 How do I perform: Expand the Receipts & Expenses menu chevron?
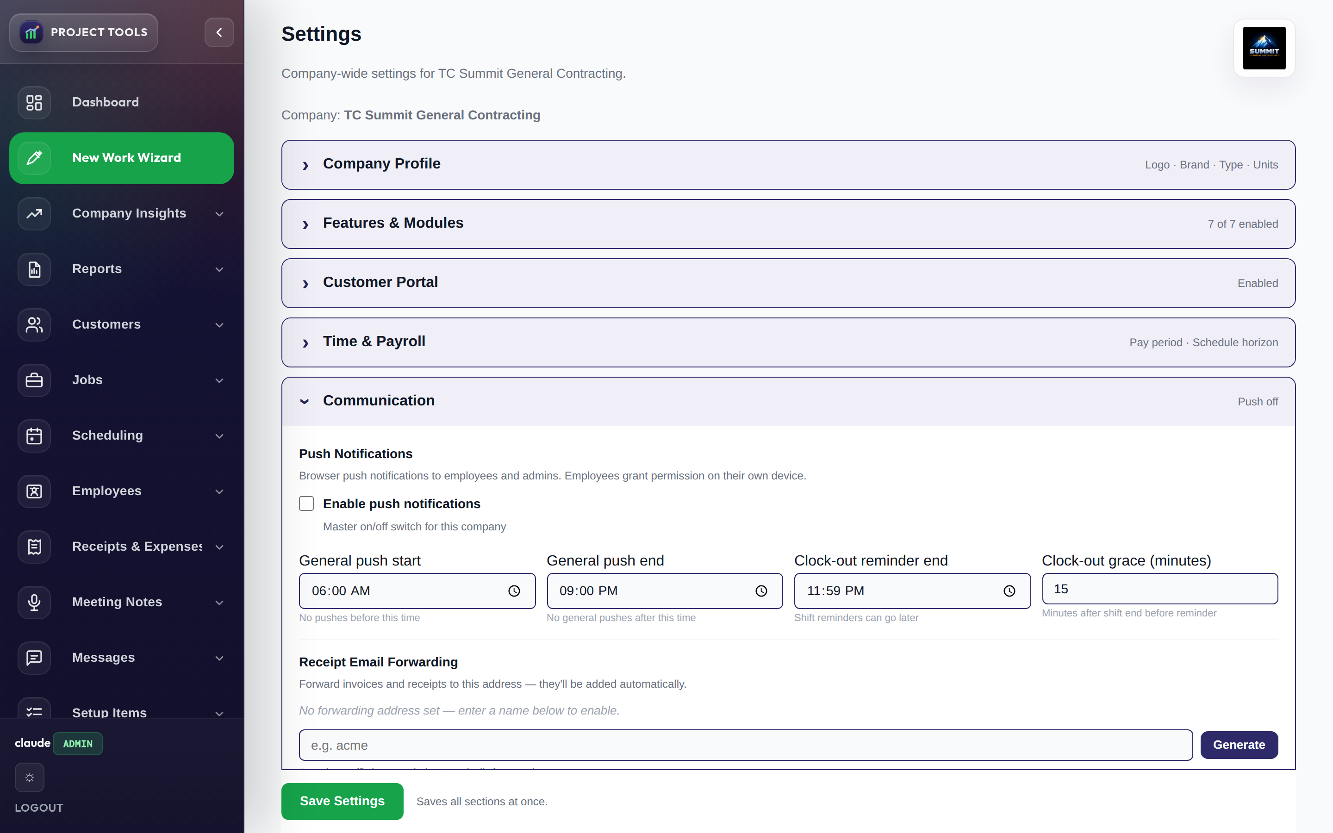click(219, 547)
